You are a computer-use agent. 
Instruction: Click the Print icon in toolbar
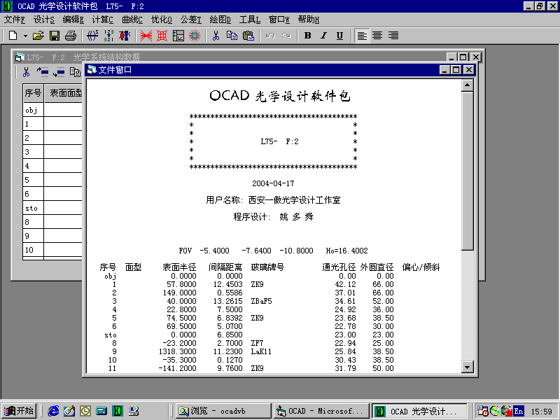70,36
